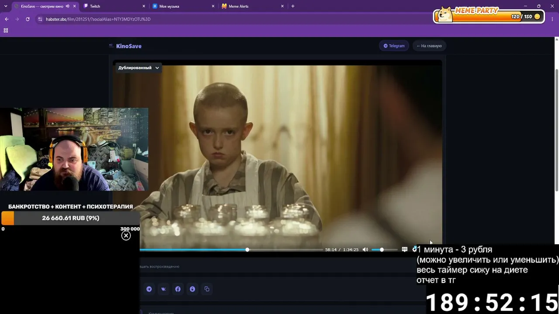Share the film via Telegram icon
The height and width of the screenshot is (314, 559).
[x=149, y=289]
